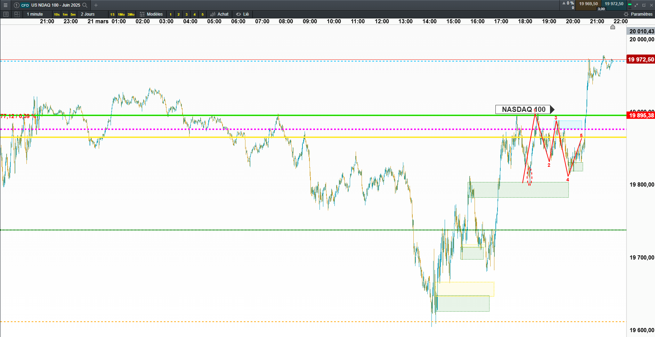Load template number 1
Screen dimensions: 655x337
pyautogui.click(x=170, y=14)
